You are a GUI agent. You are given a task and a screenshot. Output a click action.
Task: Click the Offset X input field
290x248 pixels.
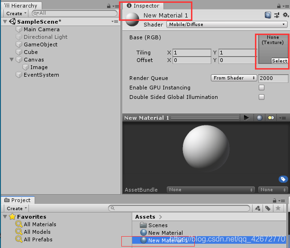click(x=192, y=60)
